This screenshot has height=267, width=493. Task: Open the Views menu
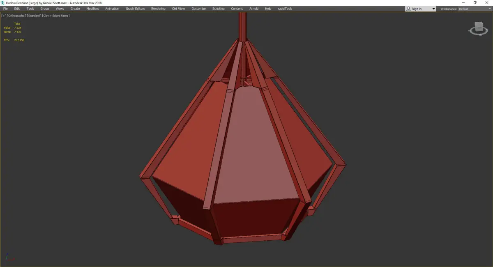(x=60, y=9)
